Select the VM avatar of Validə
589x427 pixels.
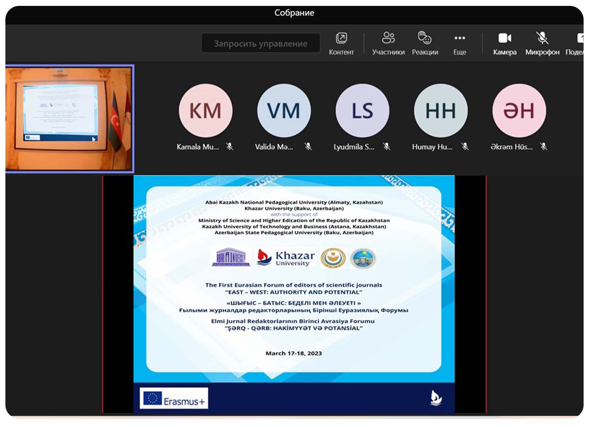pos(284,111)
